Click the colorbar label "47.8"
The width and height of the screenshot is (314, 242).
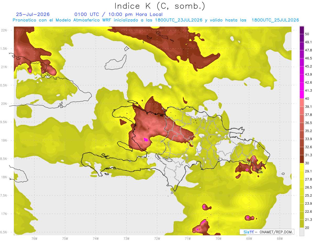(x=308, y=50)
